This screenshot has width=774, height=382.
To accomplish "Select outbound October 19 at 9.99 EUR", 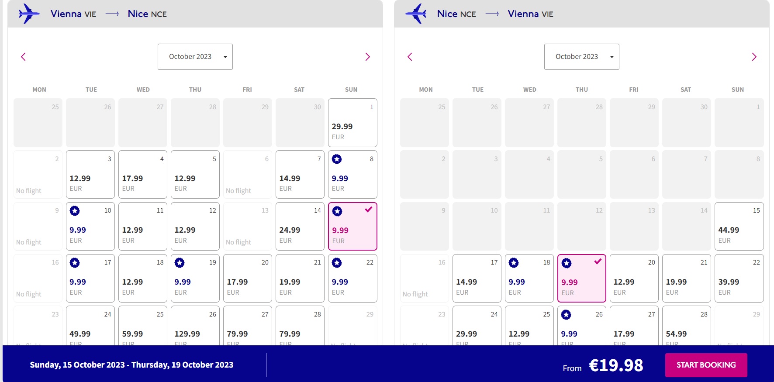I will click(195, 278).
